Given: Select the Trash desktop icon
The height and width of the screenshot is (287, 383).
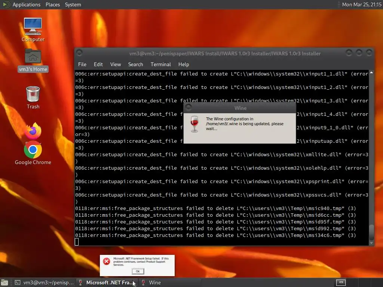Looking at the screenshot, I should 33,98.
